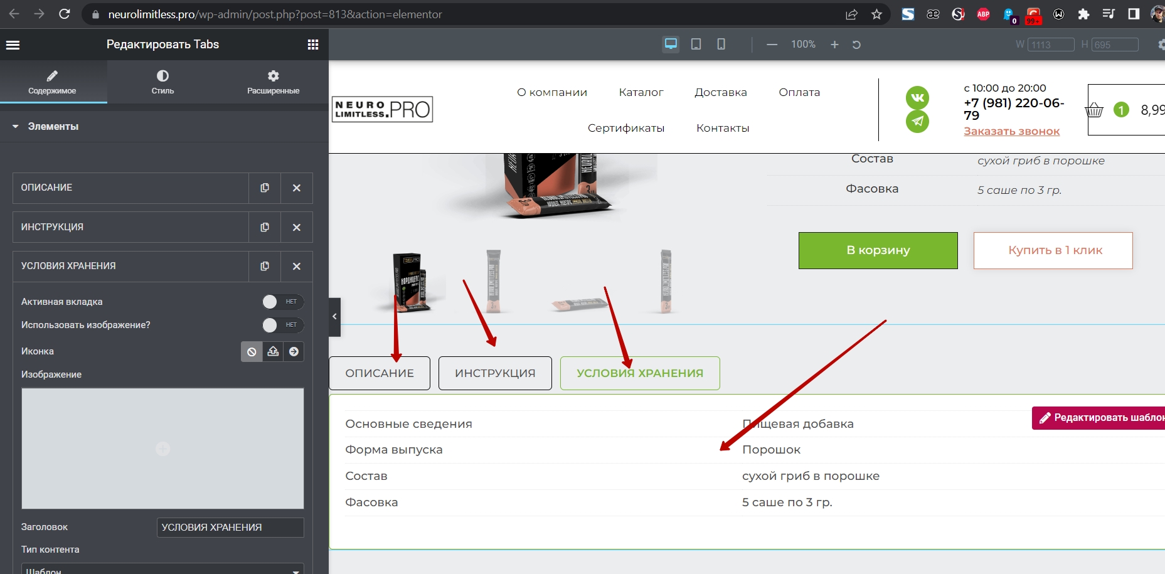Toggle the Активная вкладка switch
This screenshot has height=574, width=1165.
click(x=282, y=302)
